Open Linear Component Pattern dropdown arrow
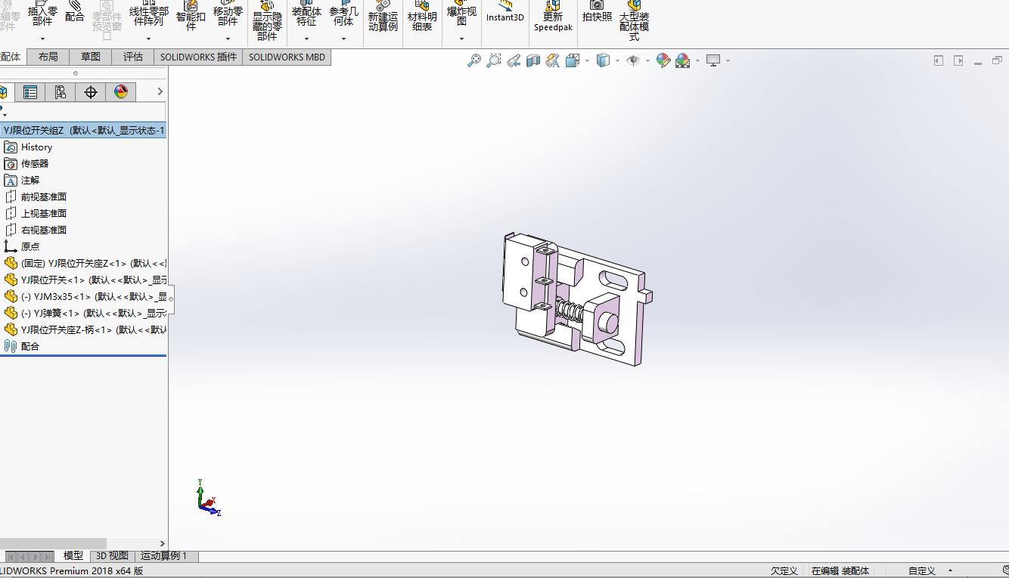 (x=149, y=39)
